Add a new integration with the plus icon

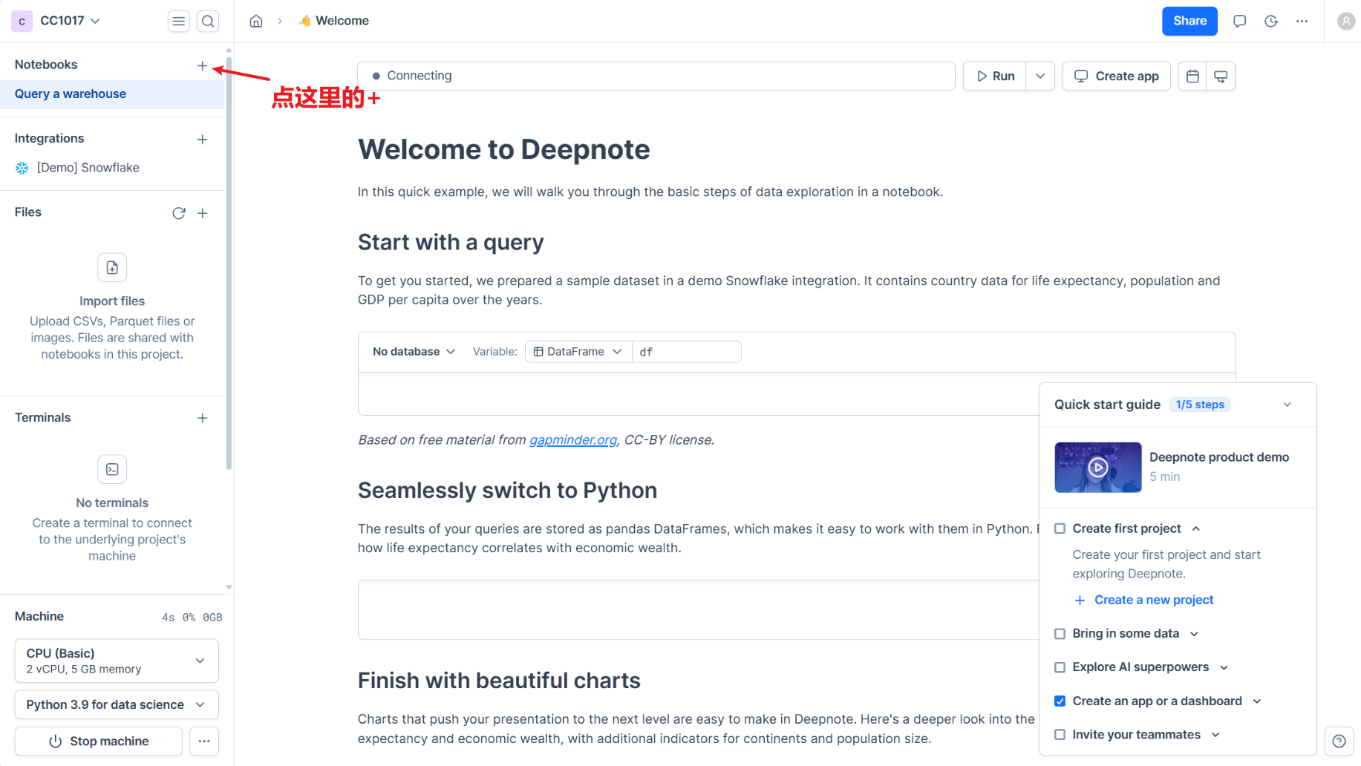(x=202, y=140)
